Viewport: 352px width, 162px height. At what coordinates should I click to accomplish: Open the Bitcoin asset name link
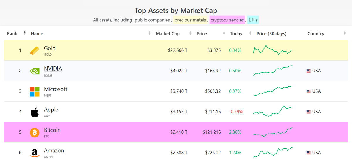click(52, 130)
